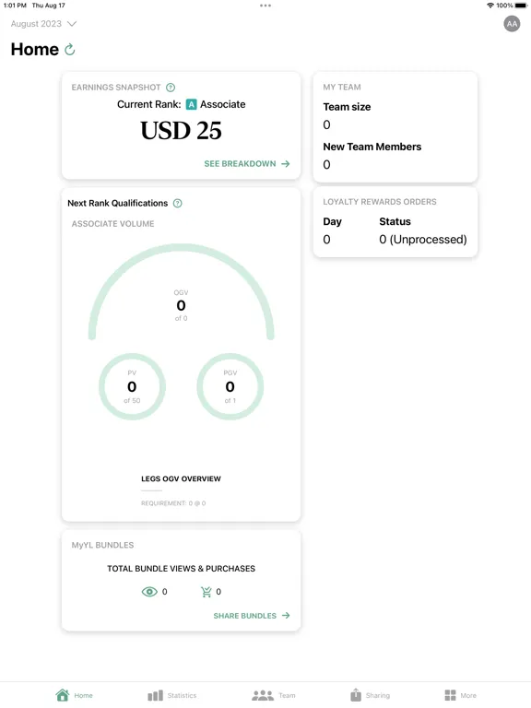Image resolution: width=531 pixels, height=708 pixels.
Task: Tap the three dots at top center
Action: (265, 6)
